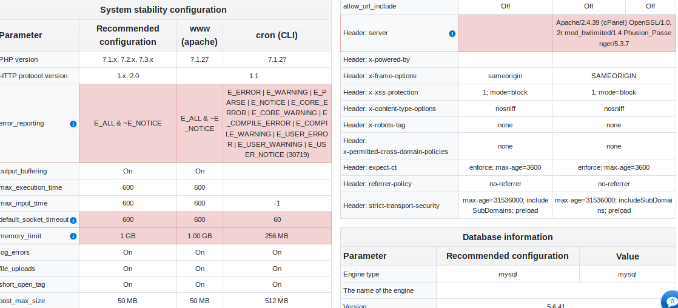Select the www (apache) column header
The width and height of the screenshot is (678, 308).
(200, 36)
